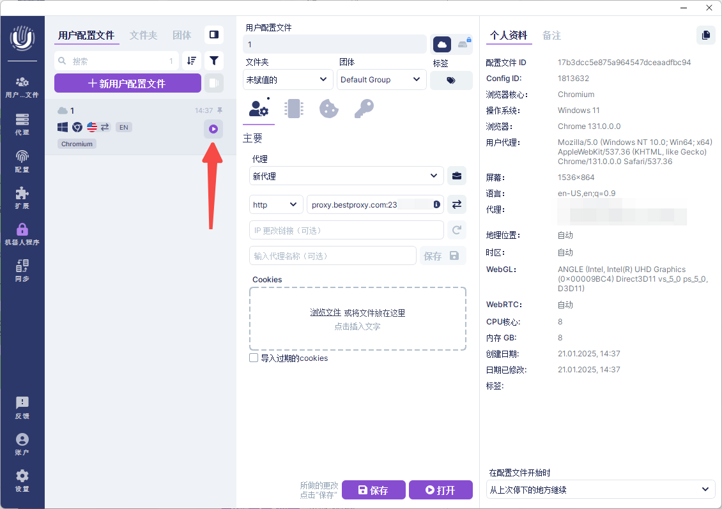Expand the profile start behavior dropdown
The height and width of the screenshot is (509, 722).
point(599,490)
